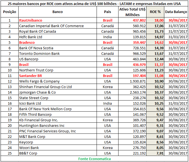Select the Ativo Total US$ Milhões header
Image resolution: width=189 pixels, height=162 pixels.
(x=132, y=12)
